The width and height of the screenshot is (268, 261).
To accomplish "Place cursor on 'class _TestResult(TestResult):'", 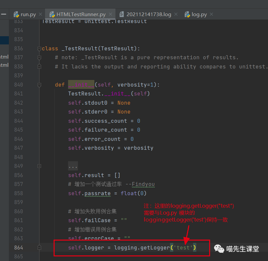I will [91, 49].
